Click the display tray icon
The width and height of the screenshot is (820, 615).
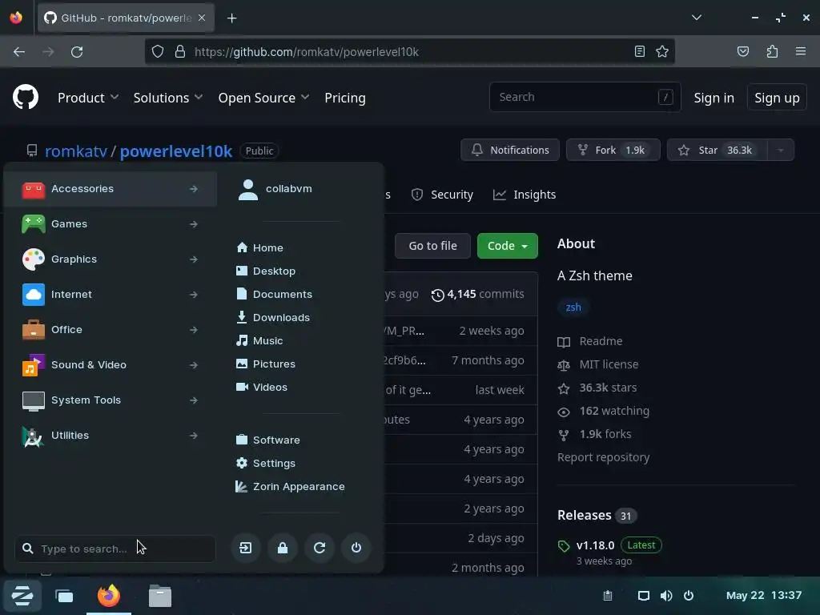(644, 596)
